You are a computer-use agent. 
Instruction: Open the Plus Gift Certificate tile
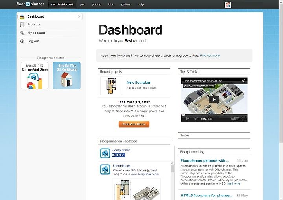(66, 75)
